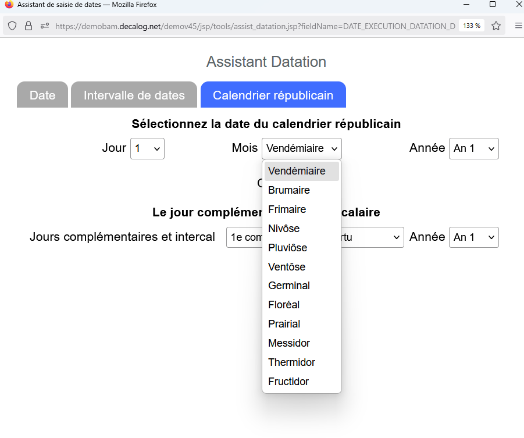
Task: Choose Thermidor in the dropdown list
Action: click(291, 362)
